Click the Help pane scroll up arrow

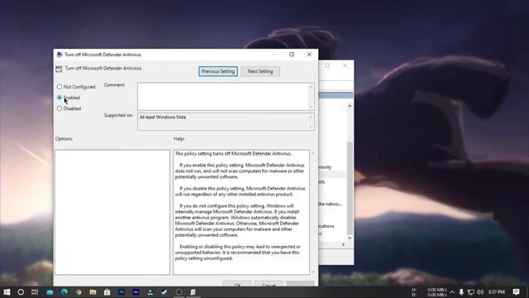tap(312, 153)
